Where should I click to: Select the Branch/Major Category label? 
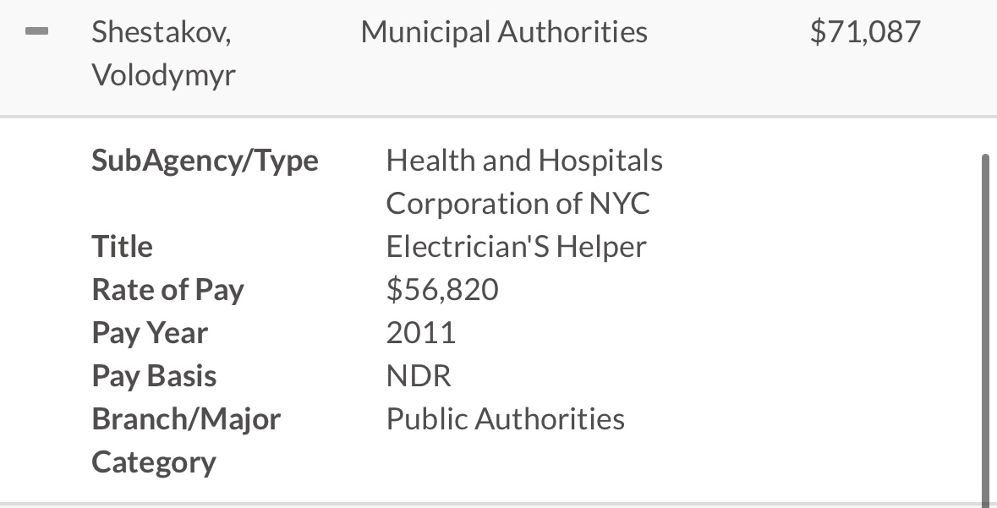coord(186,440)
